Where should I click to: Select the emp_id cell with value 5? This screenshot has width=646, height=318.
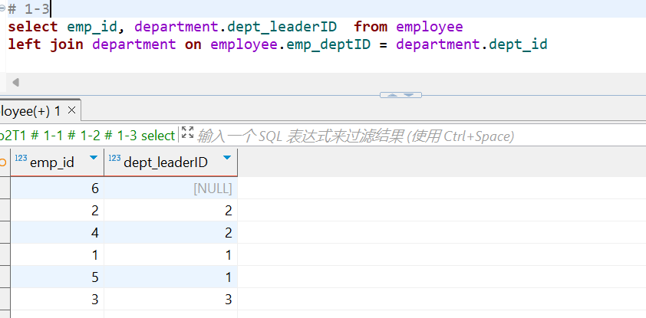[x=57, y=277]
